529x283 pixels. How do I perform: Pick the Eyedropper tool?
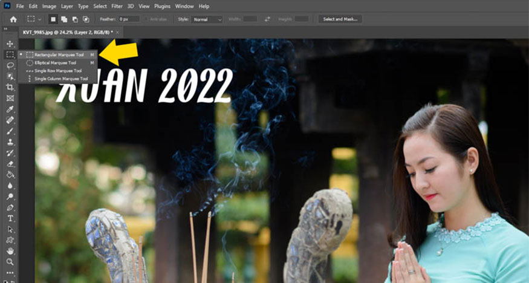10,109
